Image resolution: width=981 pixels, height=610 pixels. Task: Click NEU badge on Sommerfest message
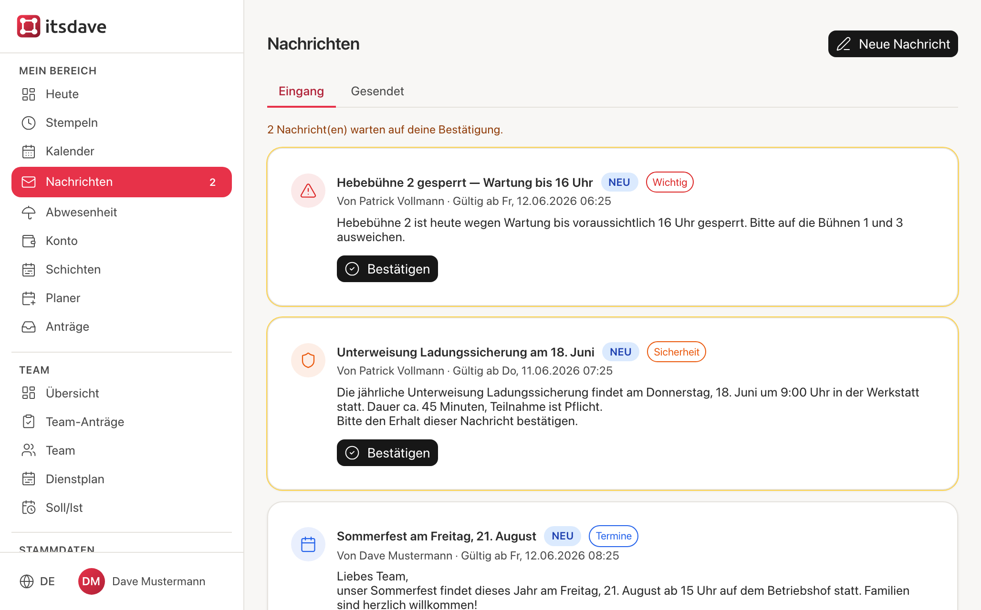pos(563,536)
